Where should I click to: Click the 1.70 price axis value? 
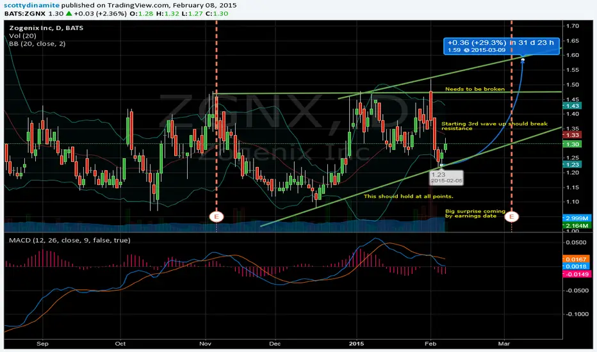(573, 26)
